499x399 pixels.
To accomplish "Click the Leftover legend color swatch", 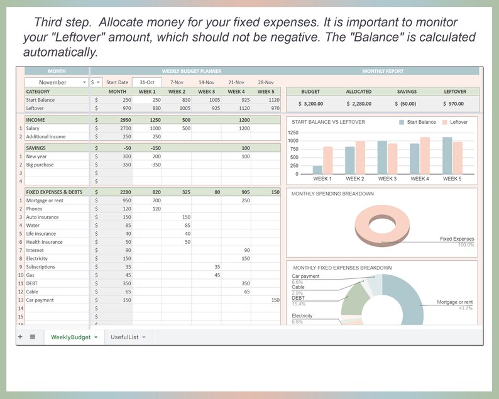I will pos(445,122).
